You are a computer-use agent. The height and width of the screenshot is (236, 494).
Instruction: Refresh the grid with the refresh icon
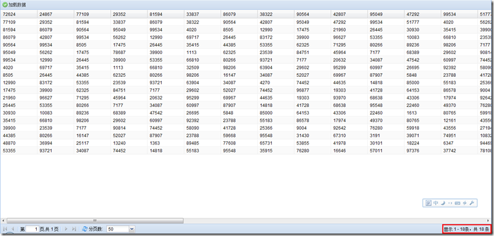(x=84, y=229)
